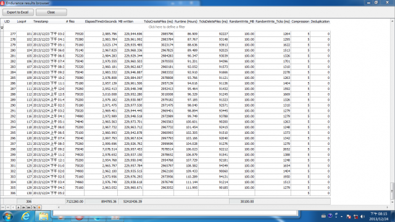Sort by # files column header

coord(70,22)
